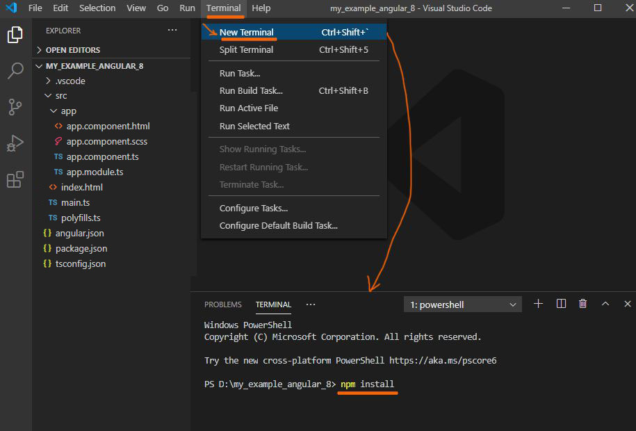Viewport: 636px width, 431px height.
Task: Maximize the terminal panel with chevron up
Action: pyautogui.click(x=605, y=304)
